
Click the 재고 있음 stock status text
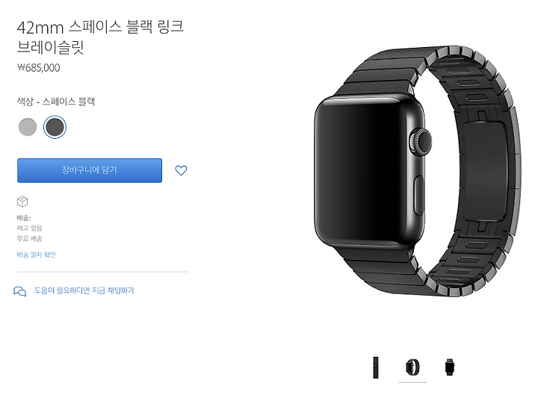(x=29, y=228)
